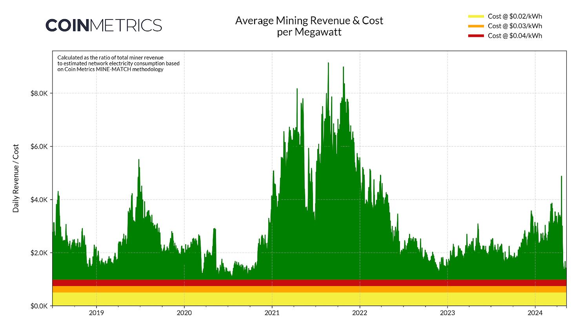
Task: Select the 'Cost @ $0.02/kWh' legend label
Action: [515, 16]
